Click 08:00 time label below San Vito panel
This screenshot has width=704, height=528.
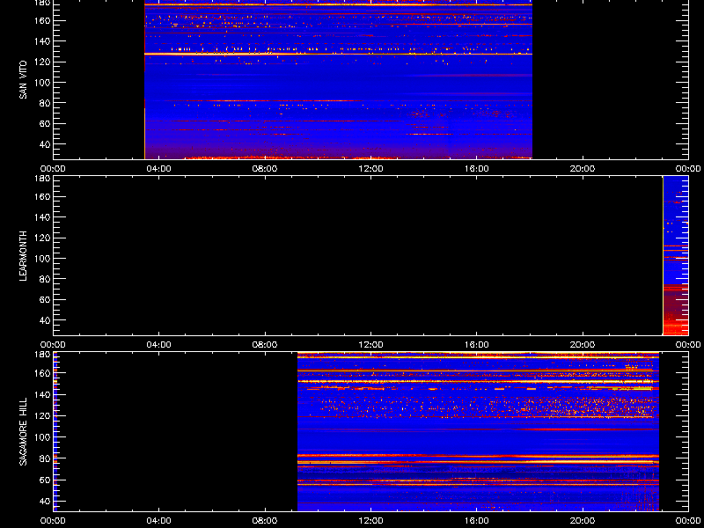click(265, 169)
